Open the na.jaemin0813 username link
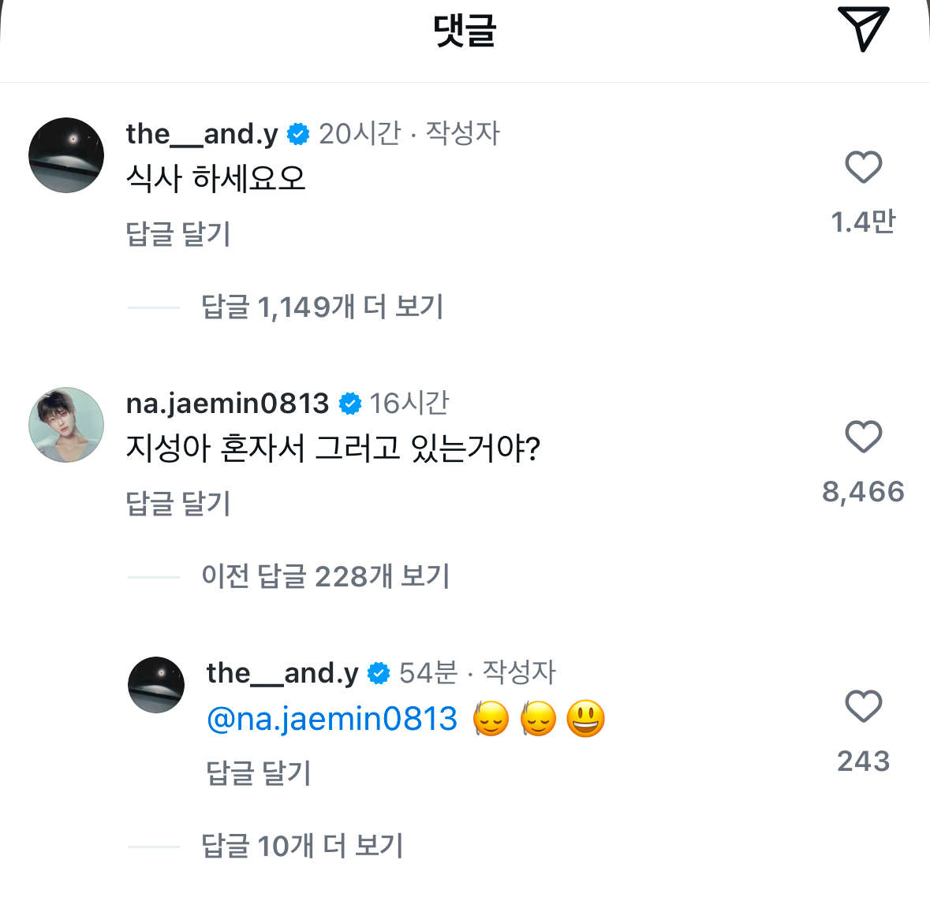 227,404
